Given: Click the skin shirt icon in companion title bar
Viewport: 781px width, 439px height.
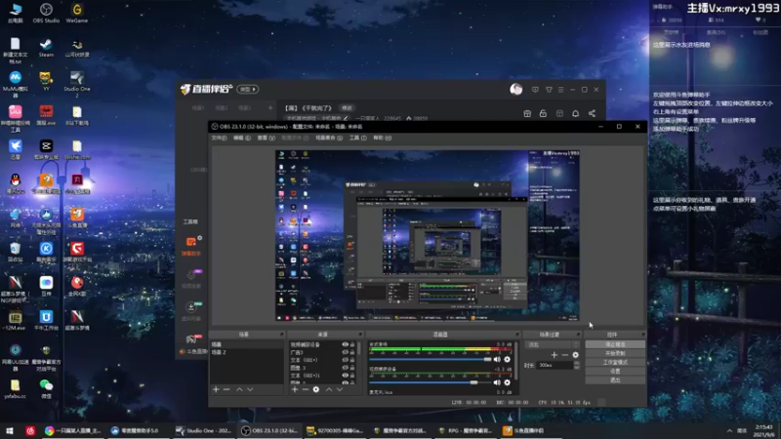Looking at the screenshot, I should tap(549, 90).
